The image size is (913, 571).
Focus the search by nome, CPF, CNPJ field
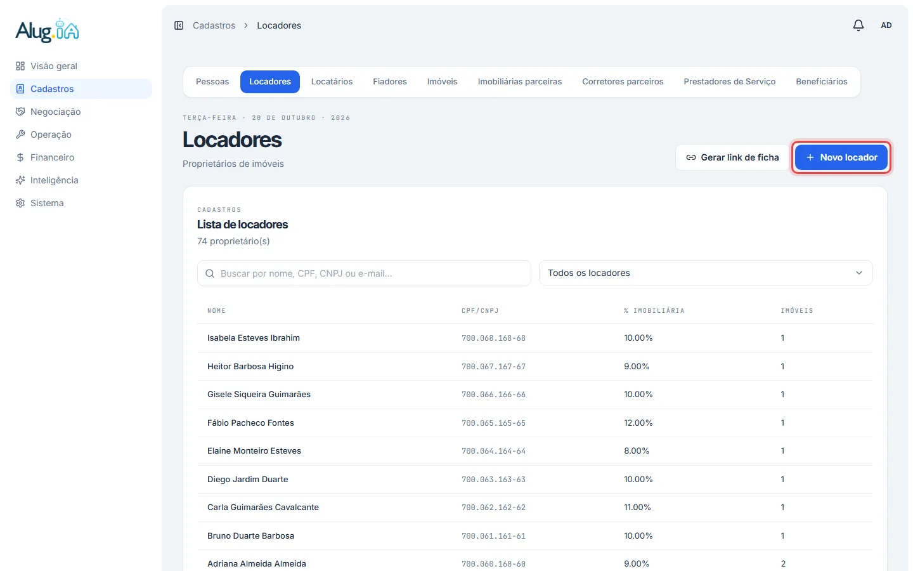364,273
